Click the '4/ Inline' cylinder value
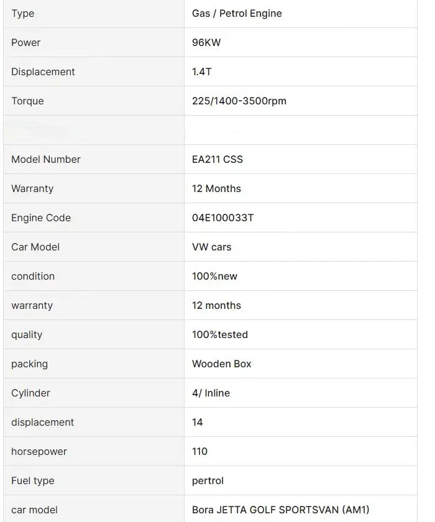This screenshot has height=522, width=435. tap(211, 393)
